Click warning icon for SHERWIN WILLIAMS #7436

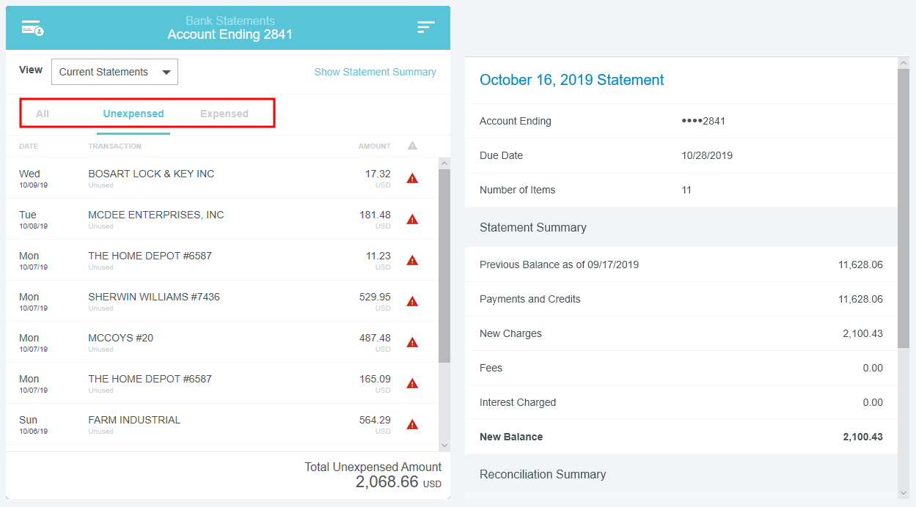(x=412, y=301)
